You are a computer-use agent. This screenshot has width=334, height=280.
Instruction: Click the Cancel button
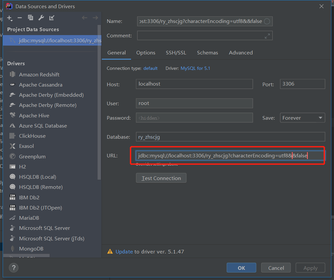tap(276, 268)
